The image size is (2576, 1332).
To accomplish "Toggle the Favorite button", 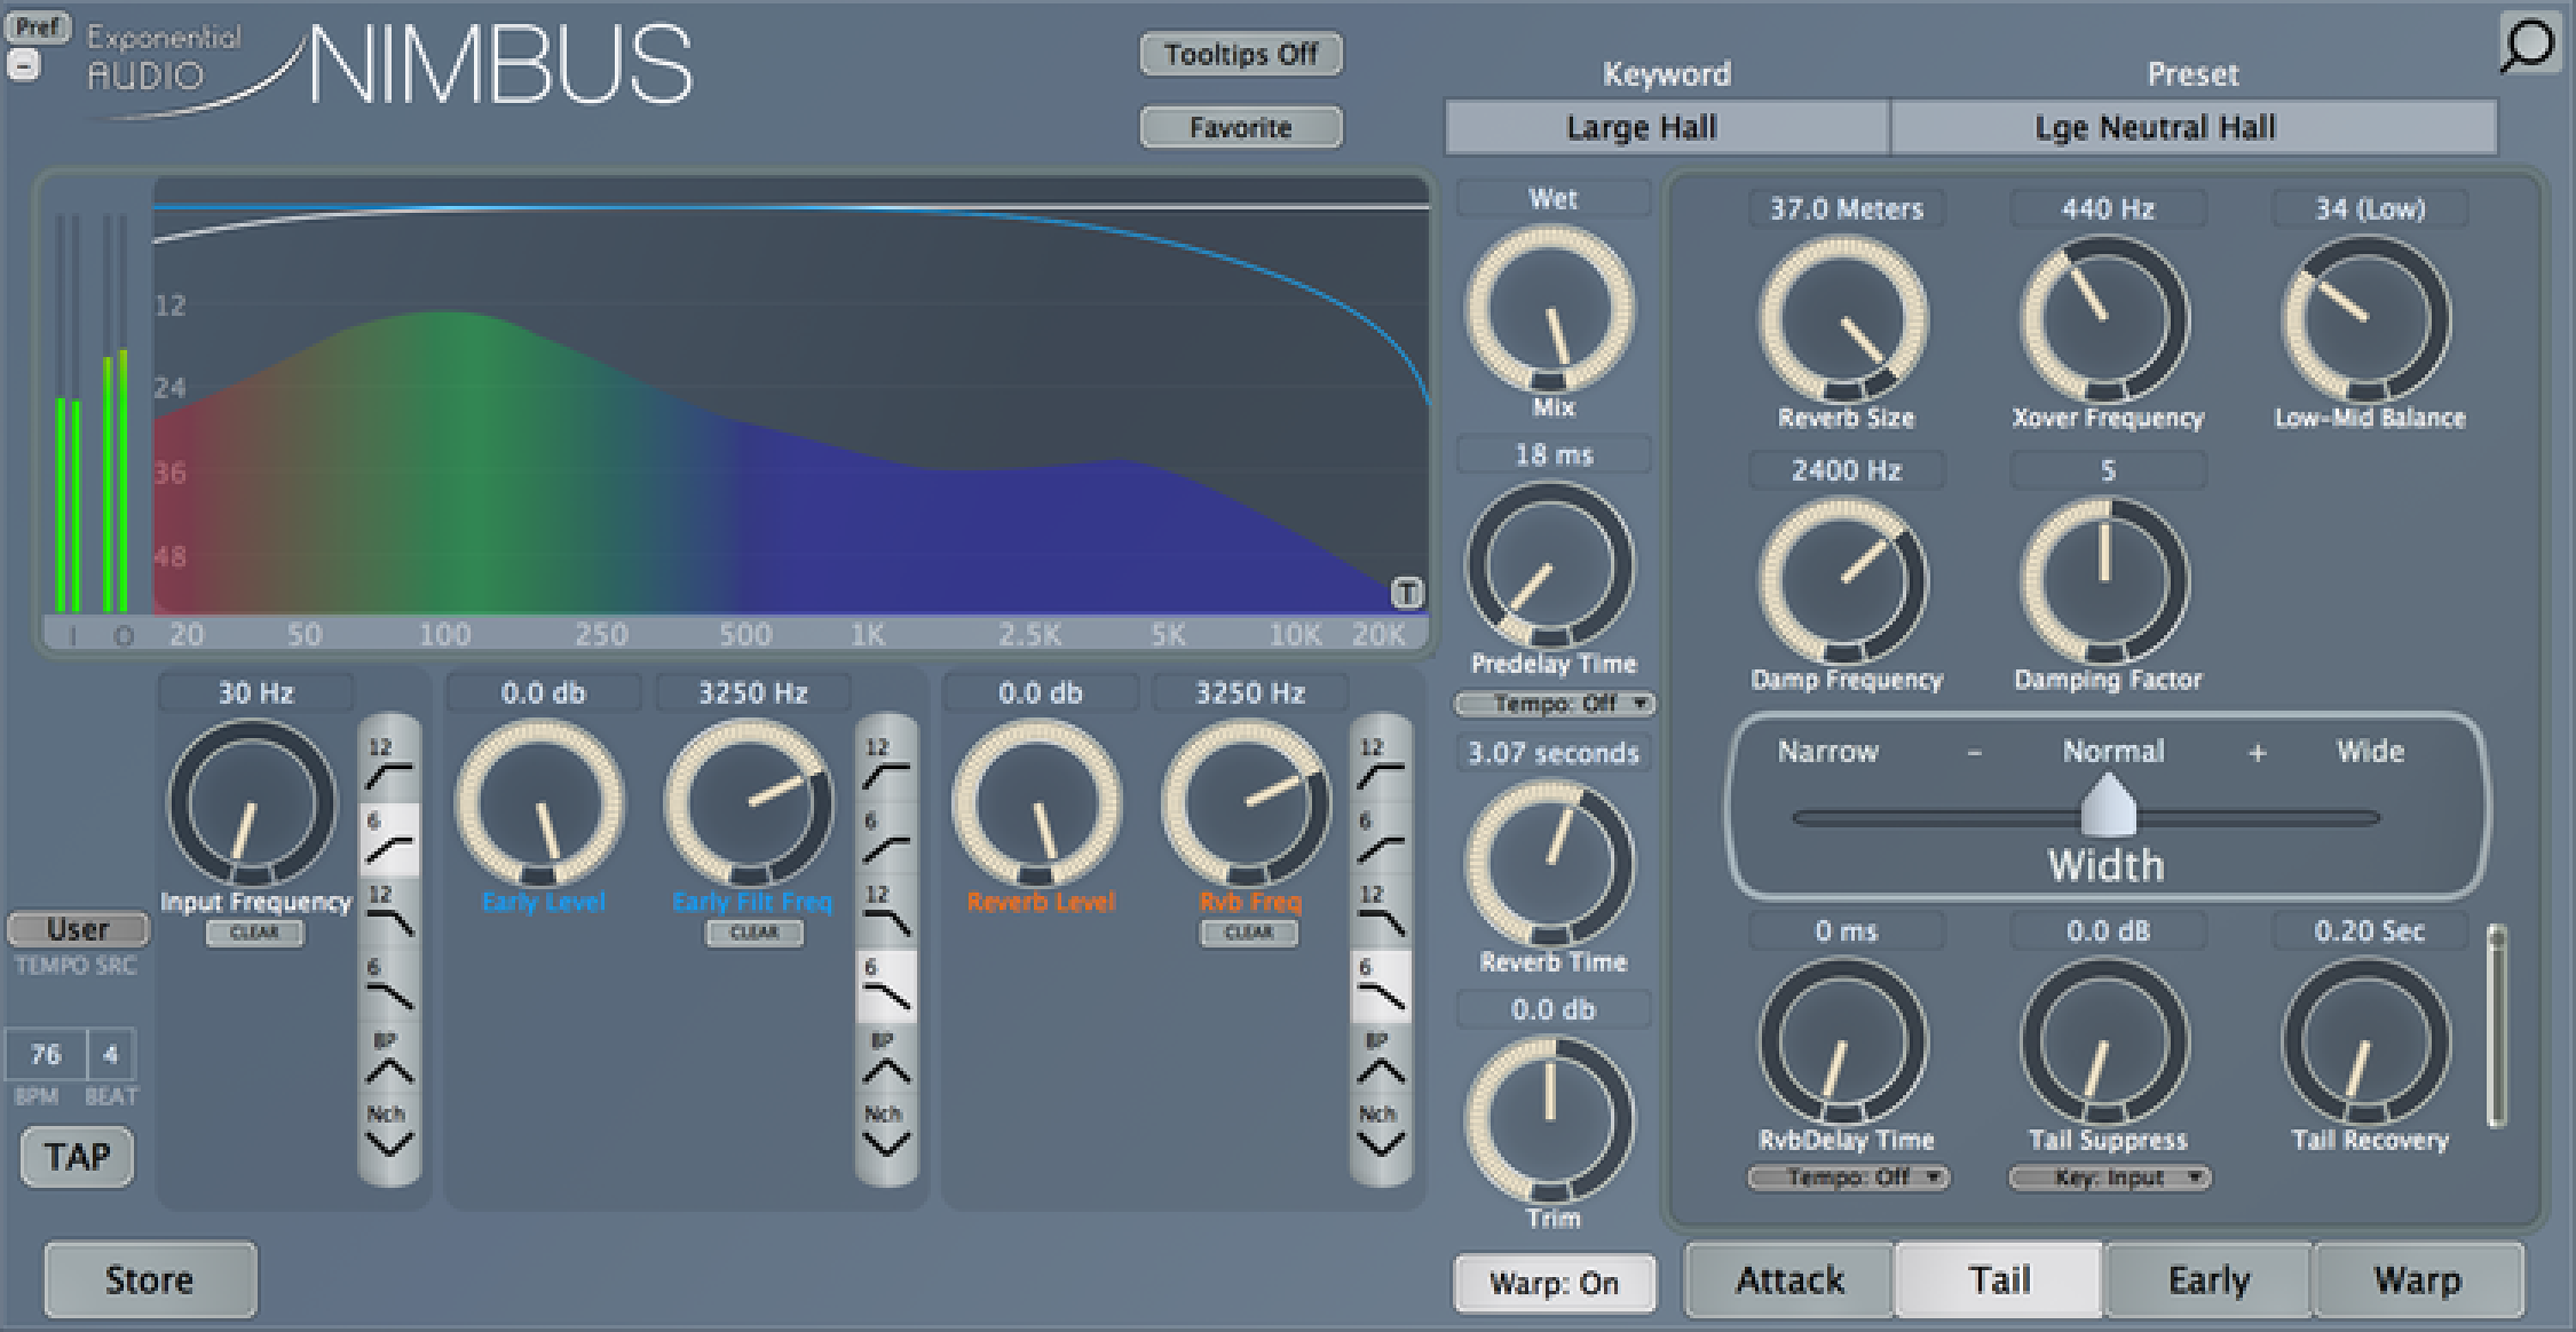I will [x=1240, y=127].
